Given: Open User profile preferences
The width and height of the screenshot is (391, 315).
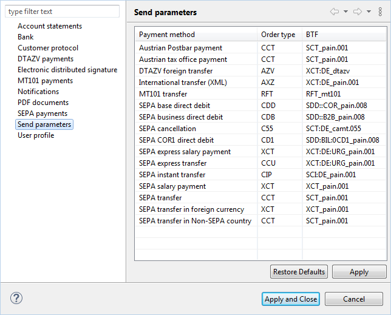Looking at the screenshot, I should [36, 135].
